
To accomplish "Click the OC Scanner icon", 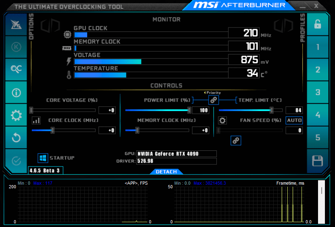I will pos(16,69).
